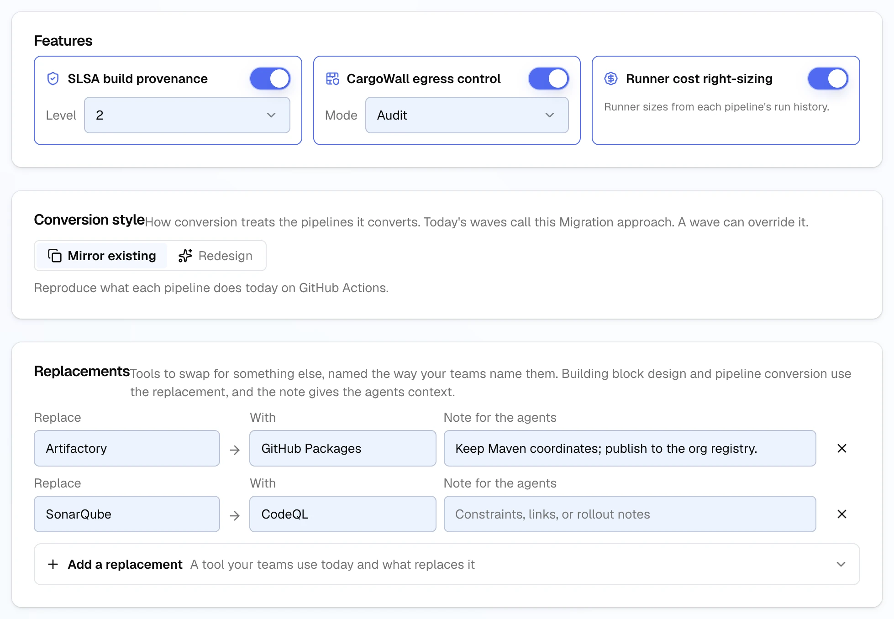Viewport: 894px width, 619px height.
Task: Disable CargoWall egress control switch
Action: coord(549,79)
